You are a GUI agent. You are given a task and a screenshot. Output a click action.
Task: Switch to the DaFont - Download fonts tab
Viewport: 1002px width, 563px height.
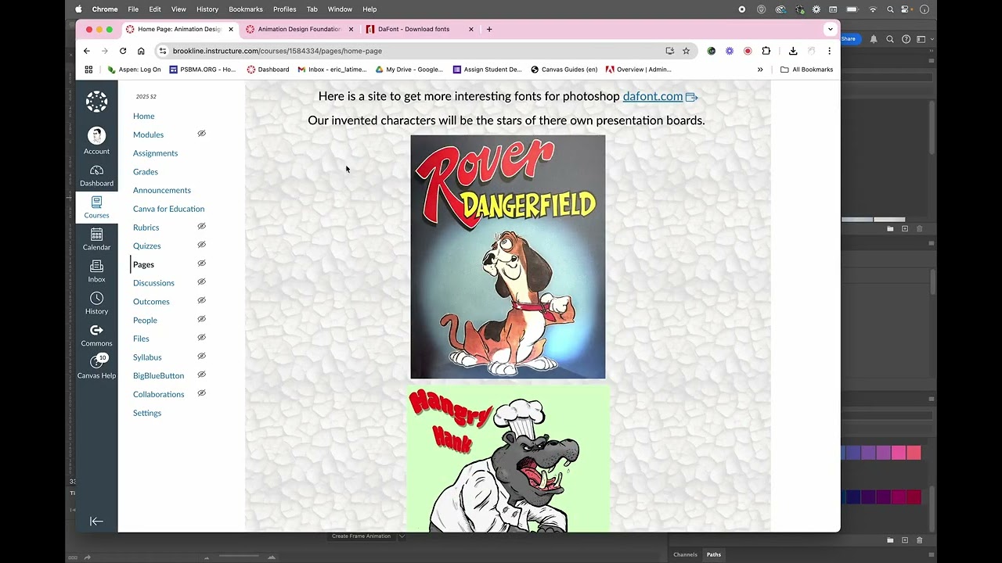pyautogui.click(x=419, y=29)
